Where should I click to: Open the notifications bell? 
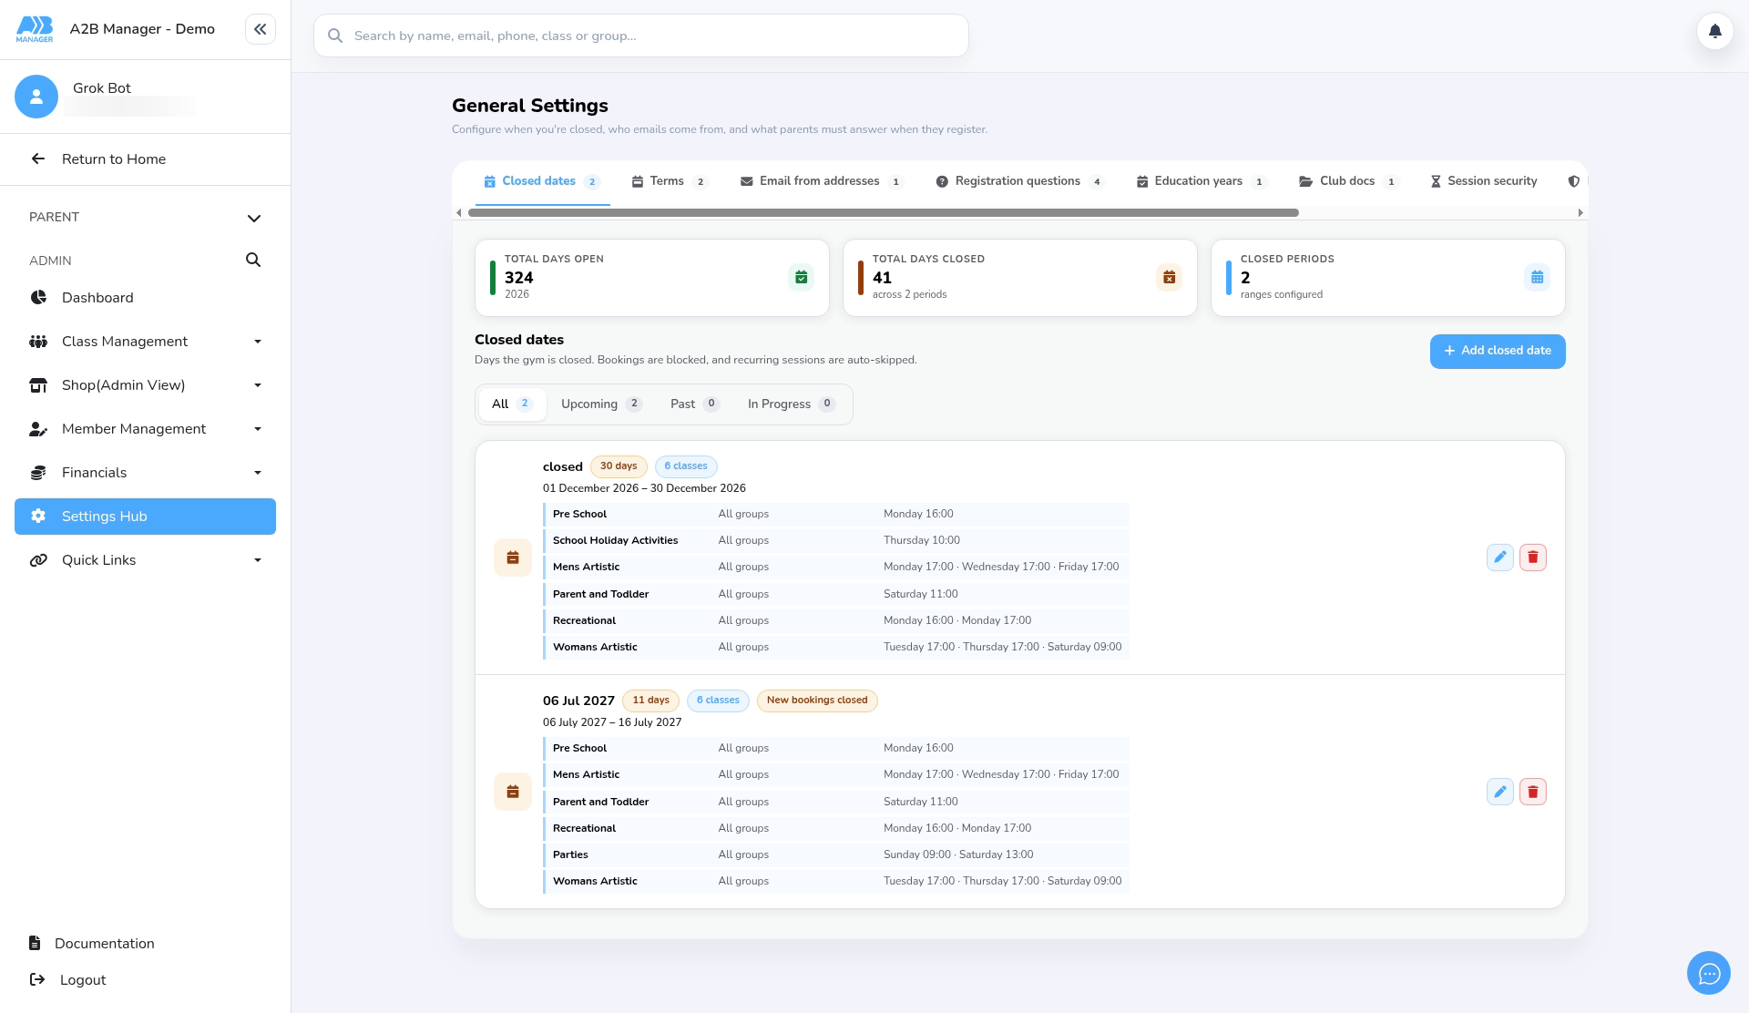click(x=1714, y=31)
